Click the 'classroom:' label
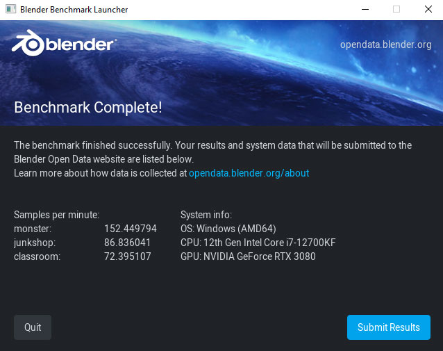 [x=37, y=256]
